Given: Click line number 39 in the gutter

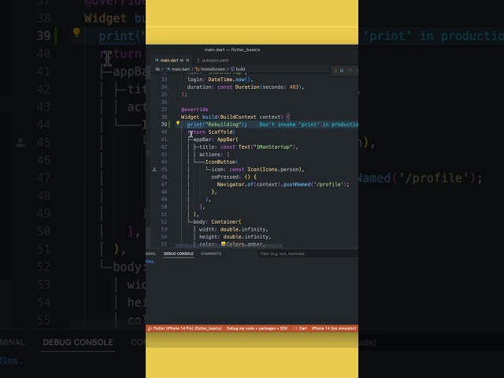Looking at the screenshot, I should [164, 124].
